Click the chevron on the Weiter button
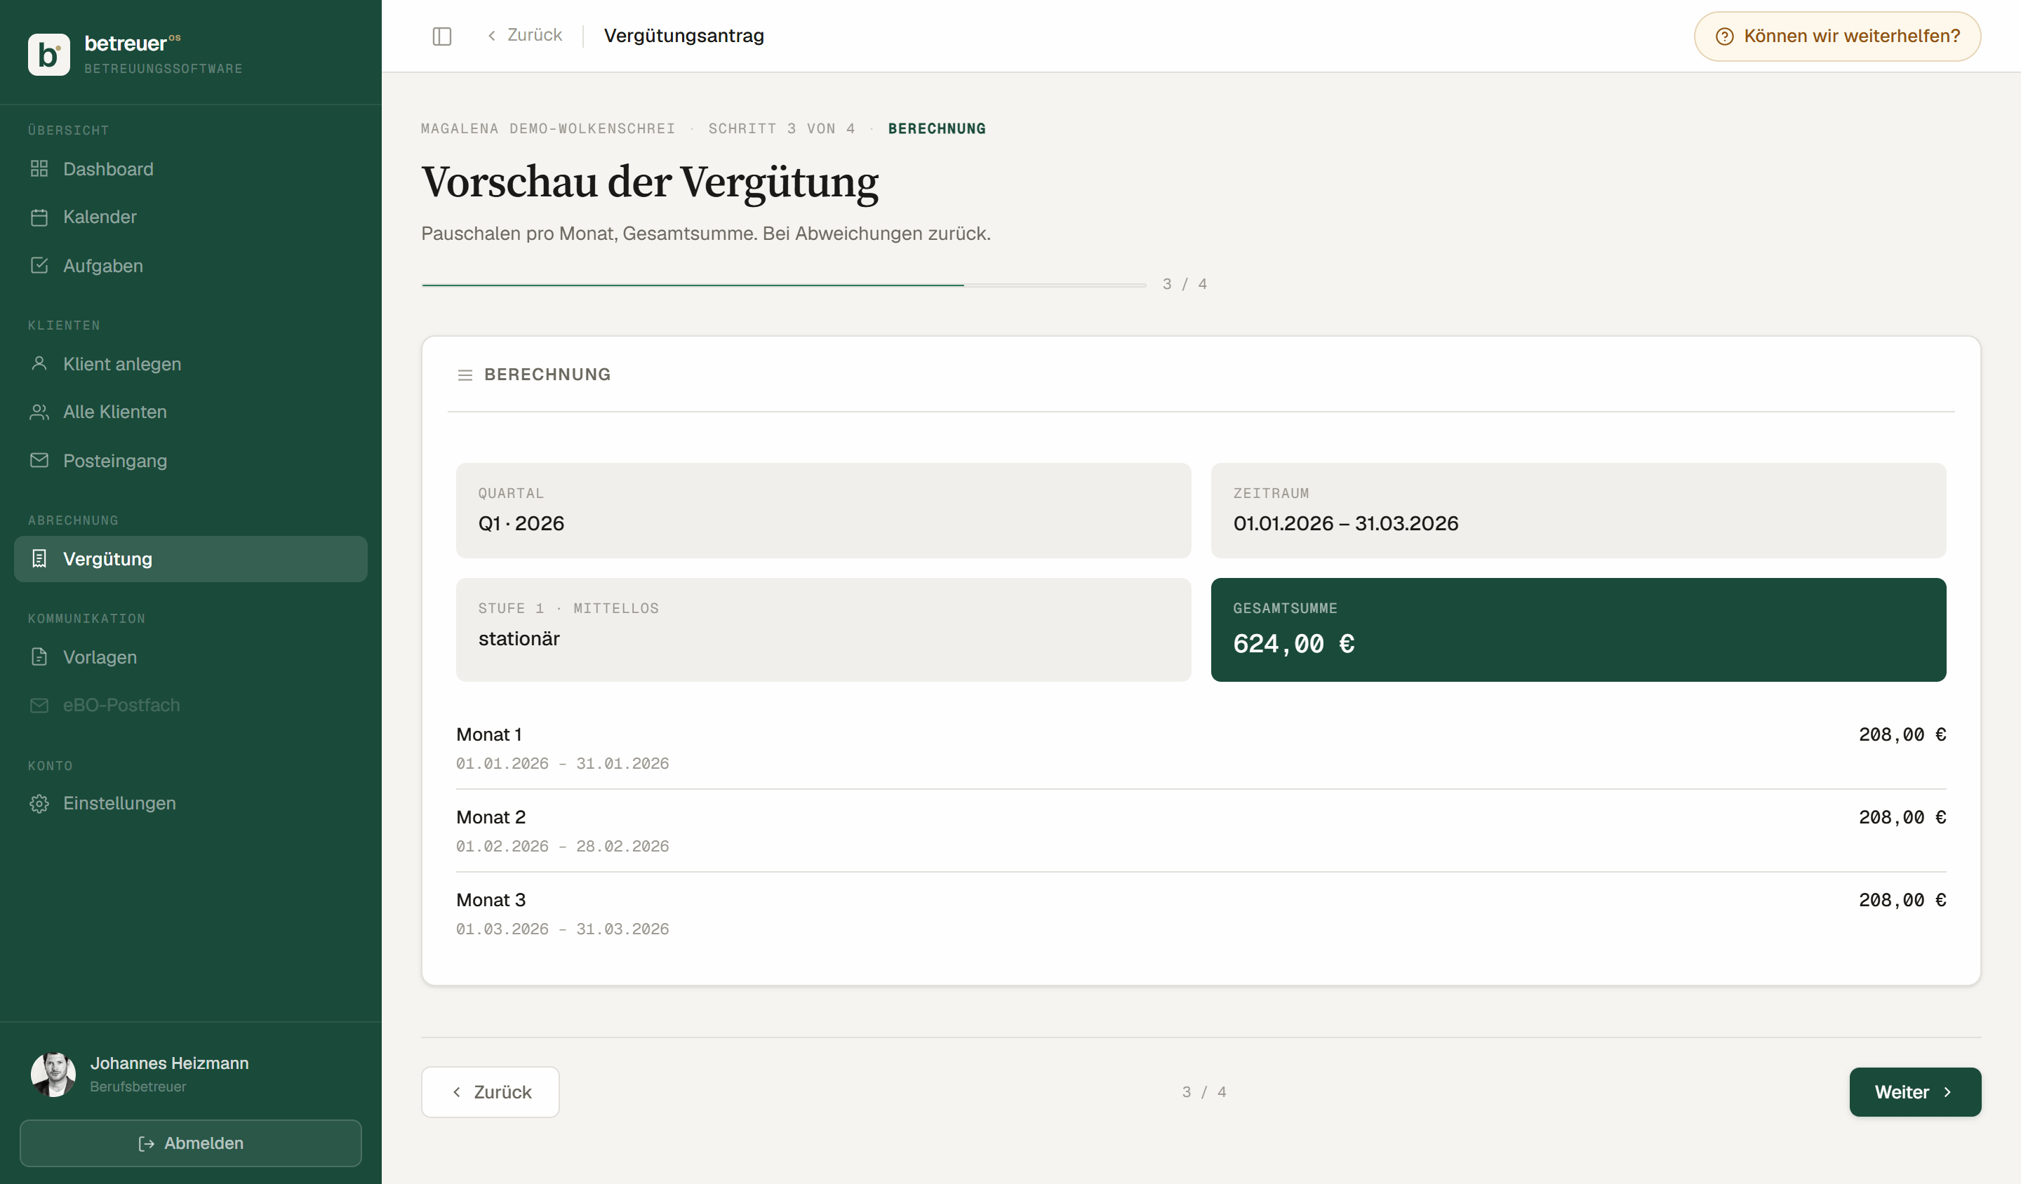 pyautogui.click(x=1947, y=1093)
